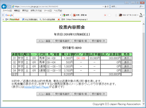146x108 pixels.
Task: Click the 投票内容照会 heading
Action: 72,27
